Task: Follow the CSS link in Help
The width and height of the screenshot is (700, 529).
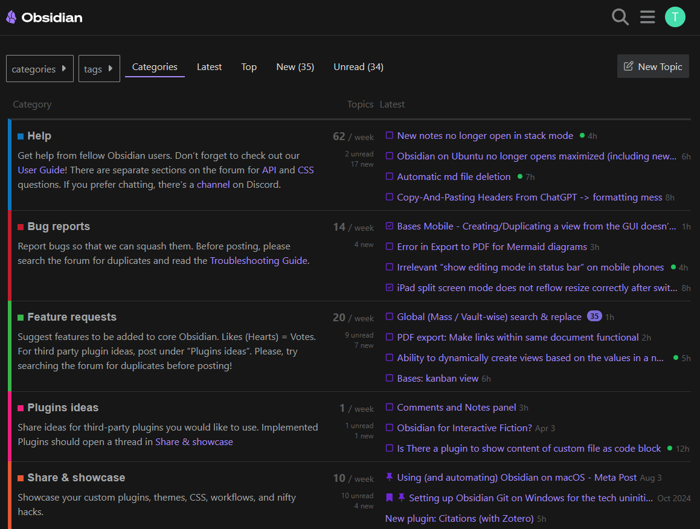Action: pyautogui.click(x=306, y=170)
